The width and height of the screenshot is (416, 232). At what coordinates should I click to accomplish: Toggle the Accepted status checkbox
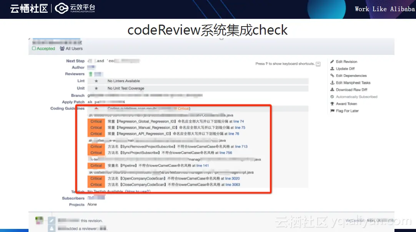(34, 48)
